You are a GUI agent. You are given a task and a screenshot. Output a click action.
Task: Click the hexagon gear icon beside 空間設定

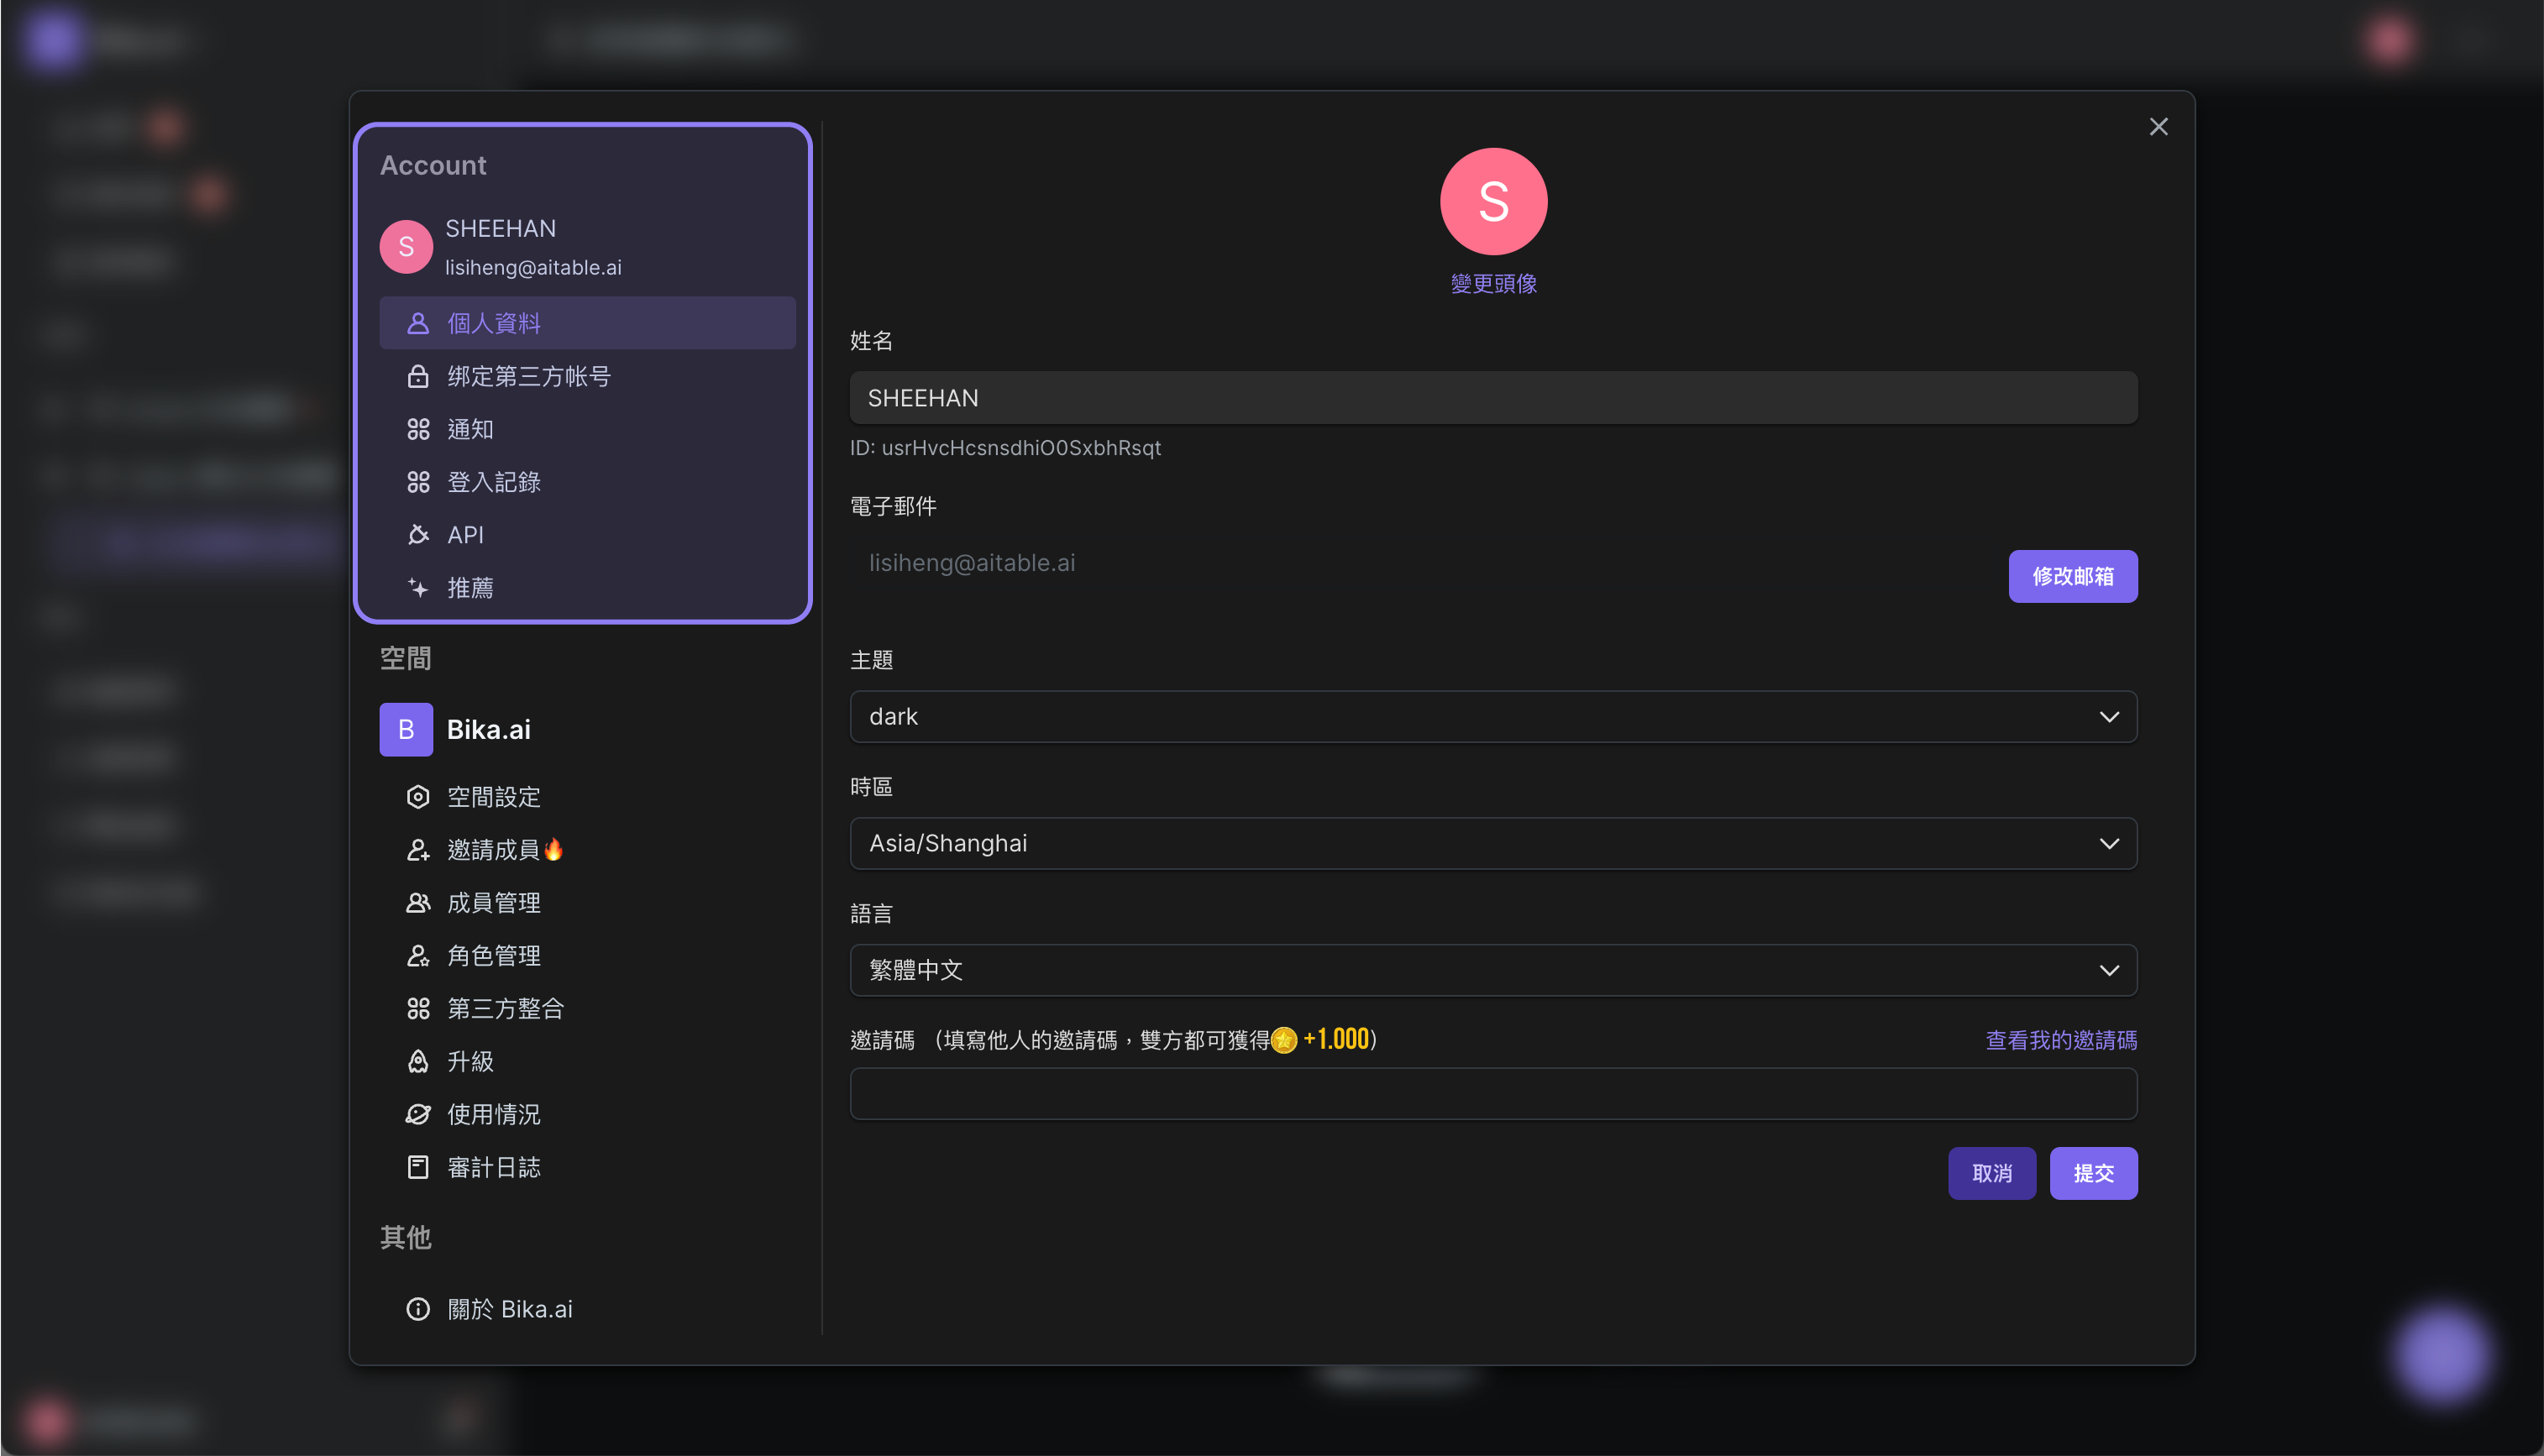click(x=418, y=797)
